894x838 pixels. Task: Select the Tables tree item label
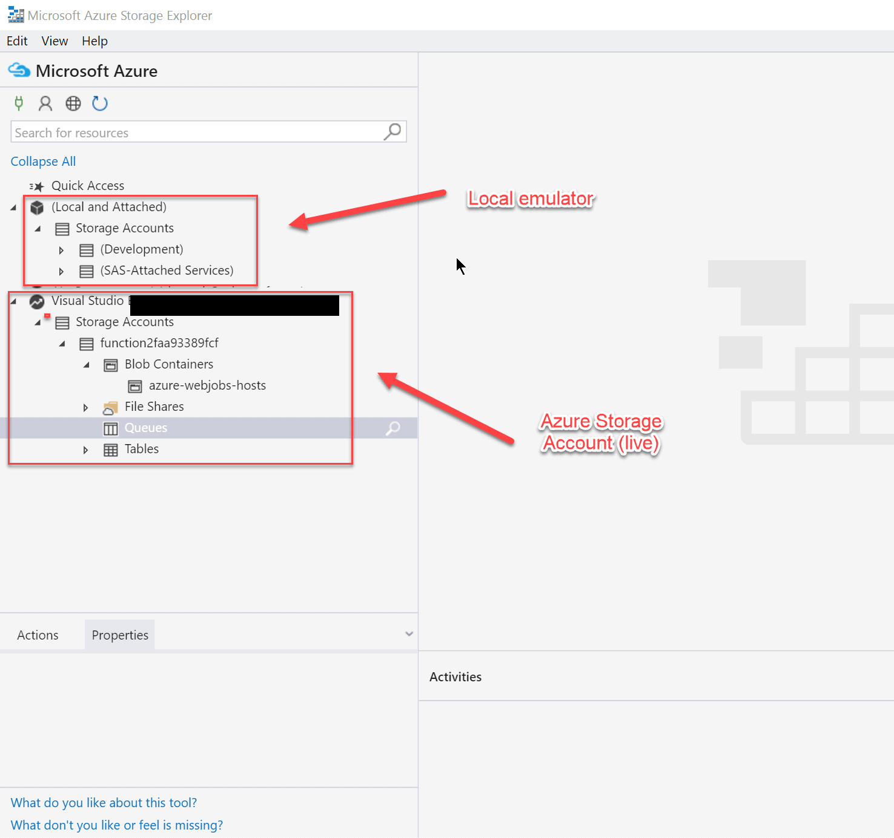[x=142, y=449]
